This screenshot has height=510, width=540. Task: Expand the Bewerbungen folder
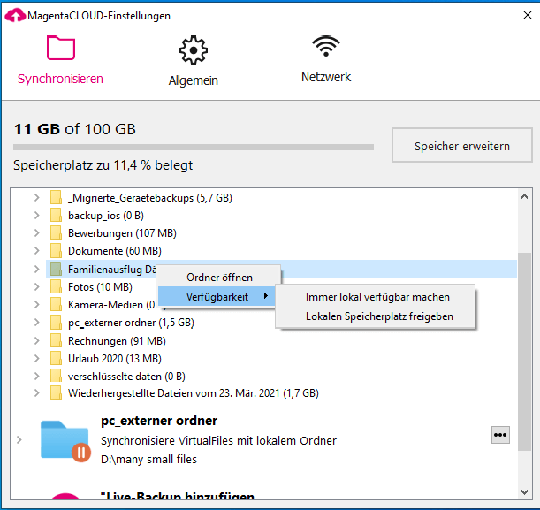[37, 232]
